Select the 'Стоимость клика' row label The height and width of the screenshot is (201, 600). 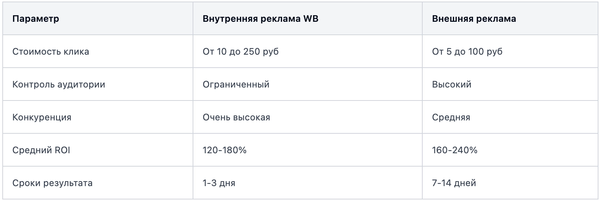[x=51, y=52]
